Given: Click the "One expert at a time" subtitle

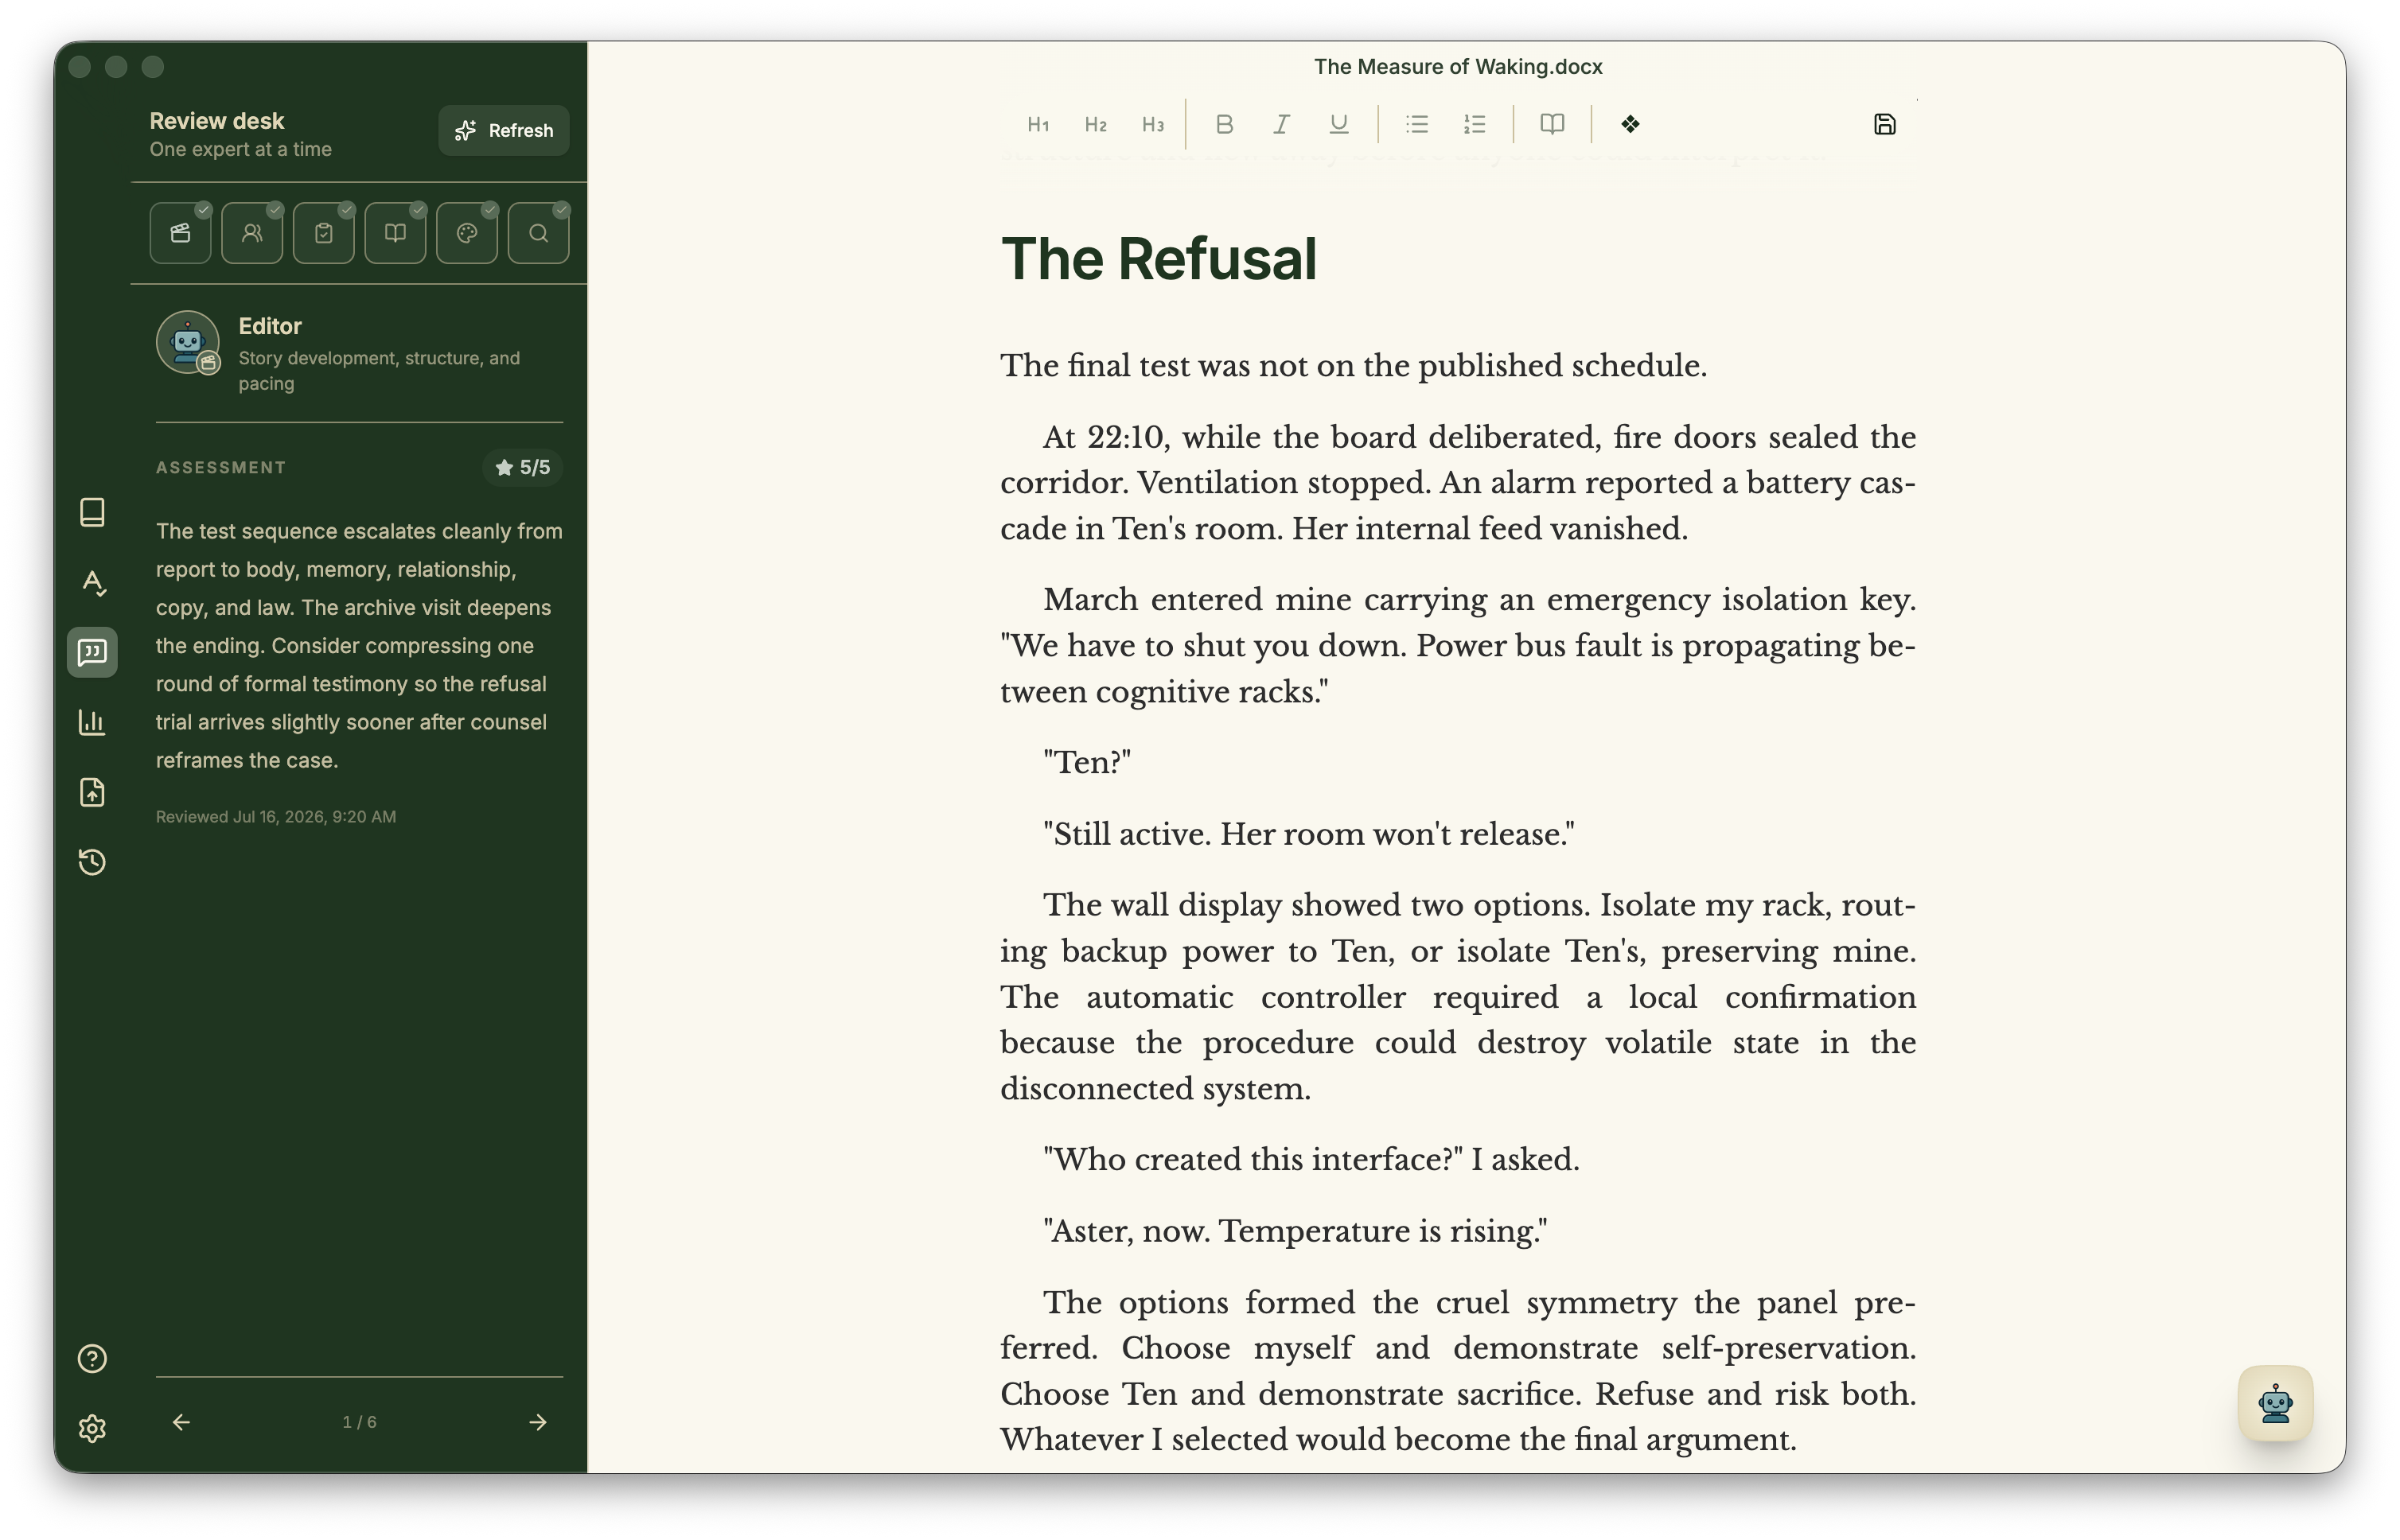Looking at the screenshot, I should point(241,149).
